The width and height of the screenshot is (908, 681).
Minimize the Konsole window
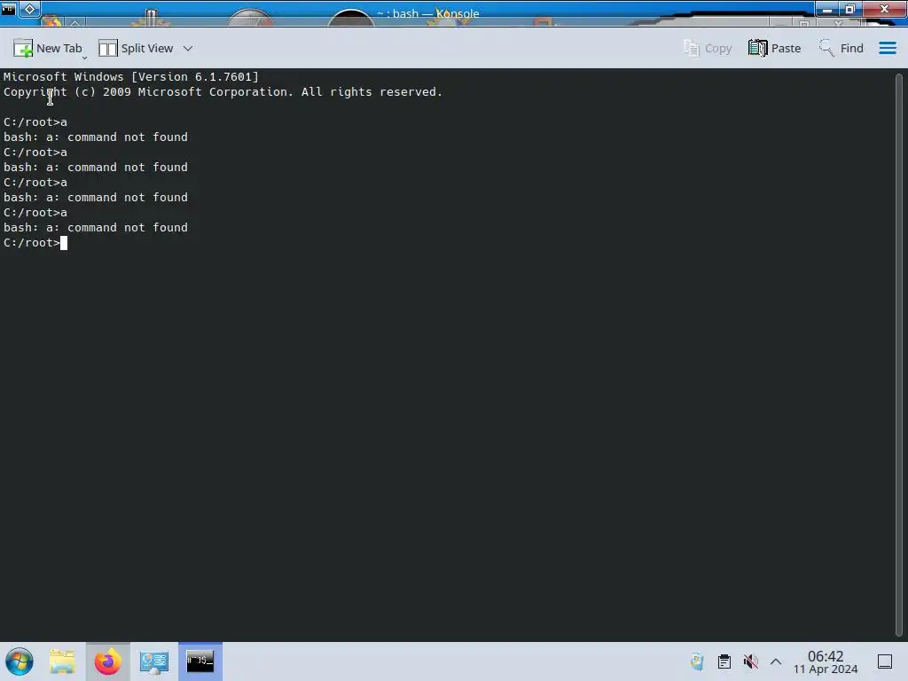[x=827, y=9]
